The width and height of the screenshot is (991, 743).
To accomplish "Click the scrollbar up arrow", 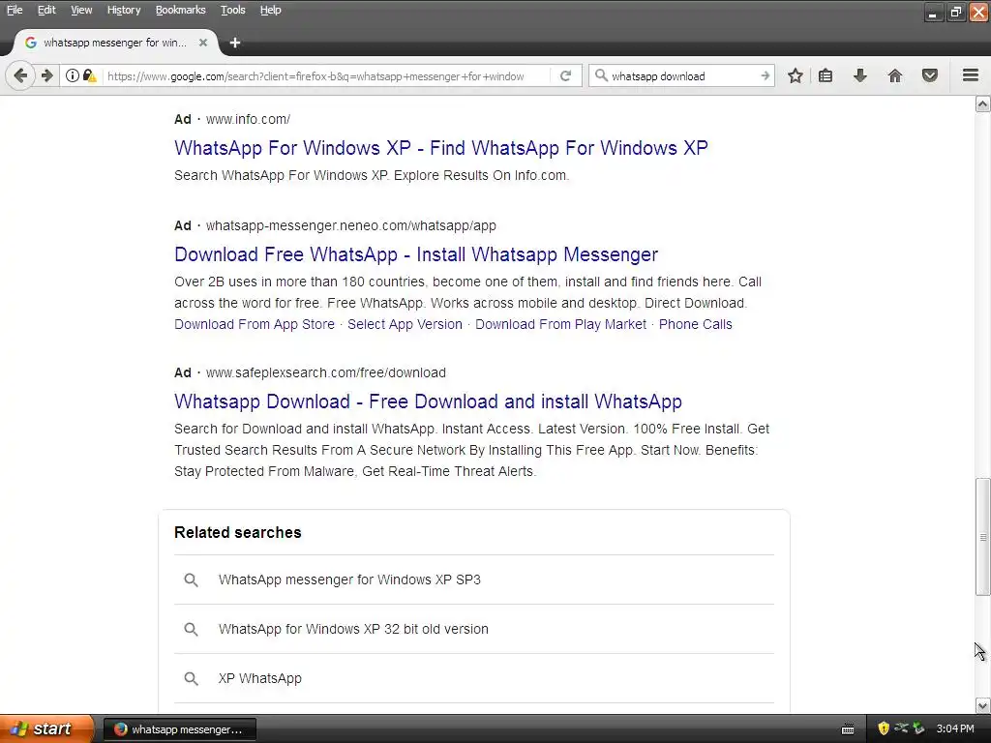I will click(x=982, y=104).
